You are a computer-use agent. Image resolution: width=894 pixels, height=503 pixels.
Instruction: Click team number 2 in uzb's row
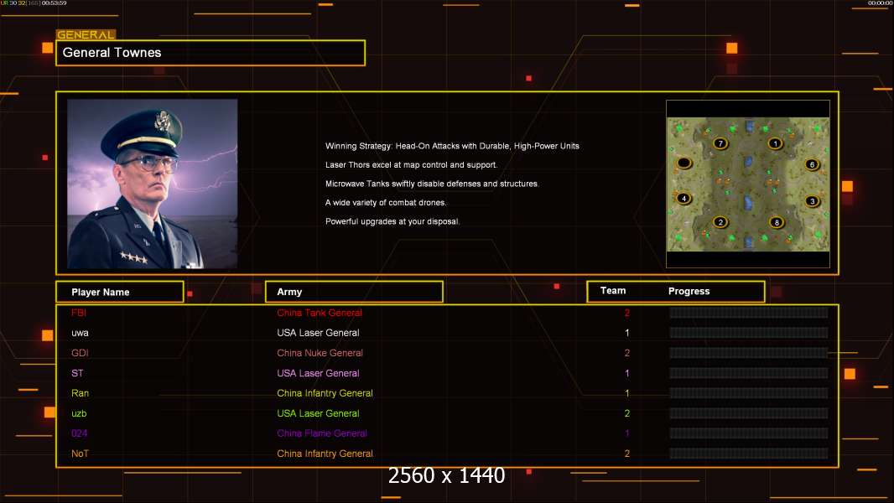pos(627,413)
